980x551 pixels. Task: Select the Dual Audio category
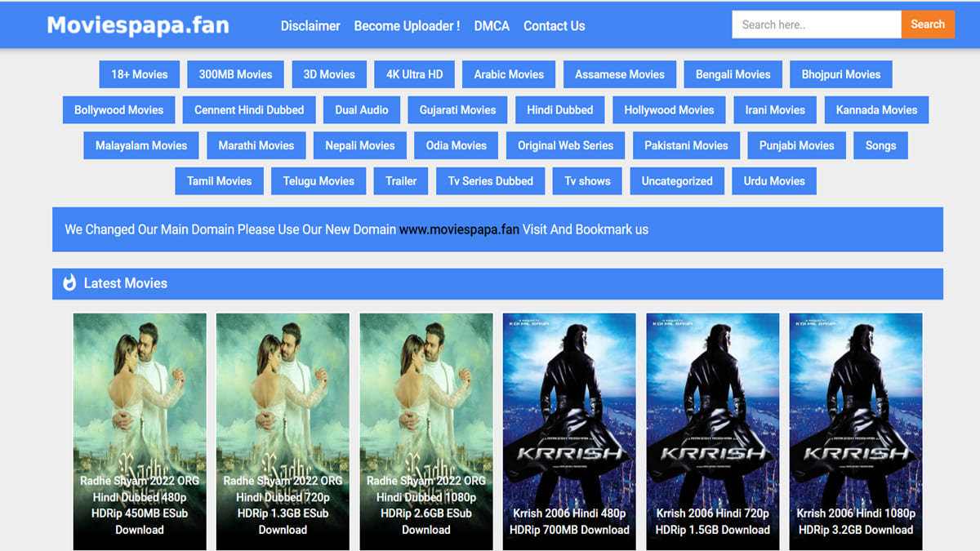click(x=362, y=110)
